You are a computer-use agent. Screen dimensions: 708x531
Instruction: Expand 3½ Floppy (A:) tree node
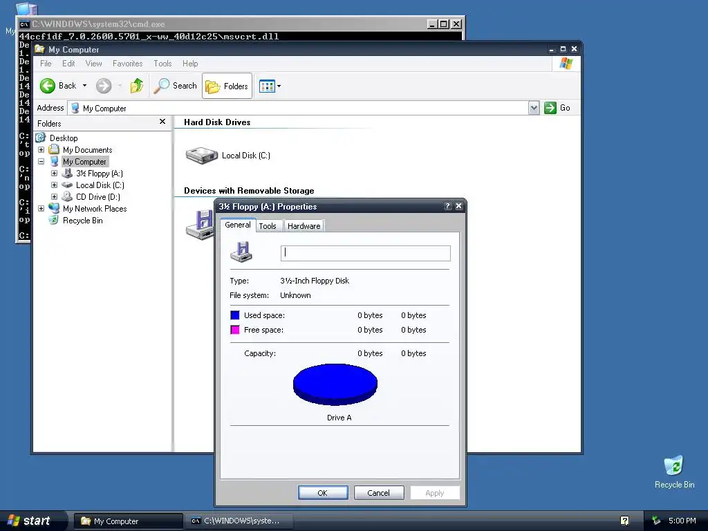(x=54, y=173)
